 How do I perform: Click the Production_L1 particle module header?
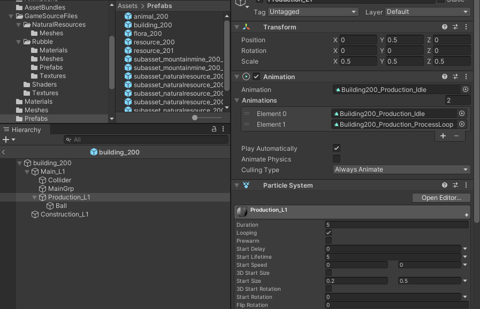pyautogui.click(x=352, y=212)
